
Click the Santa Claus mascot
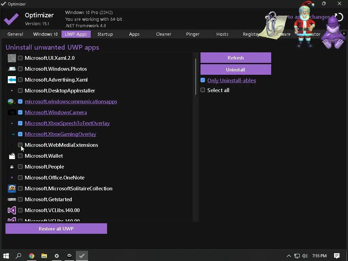point(305,24)
